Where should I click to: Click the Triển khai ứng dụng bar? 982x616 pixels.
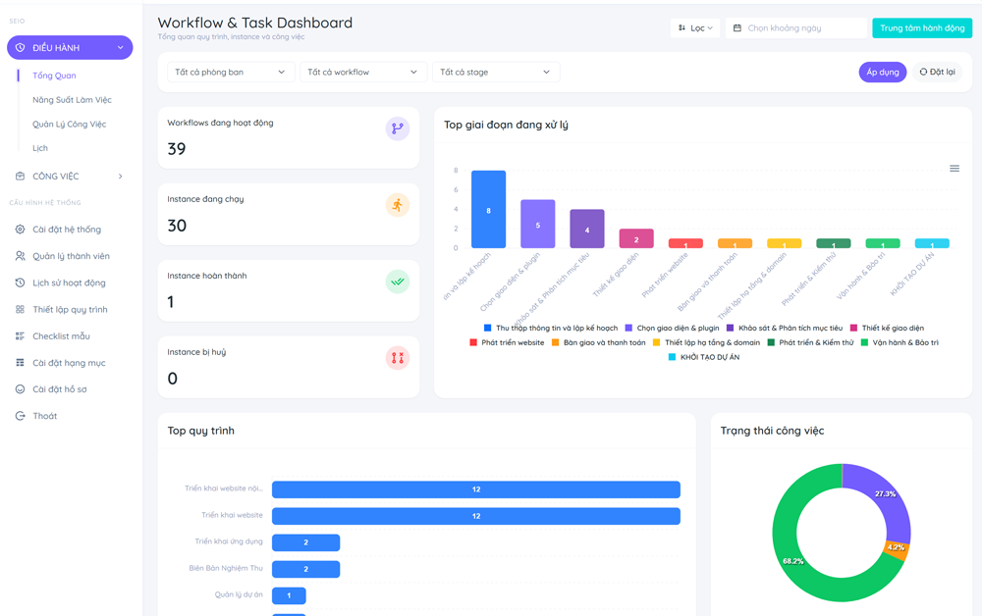tap(305, 542)
